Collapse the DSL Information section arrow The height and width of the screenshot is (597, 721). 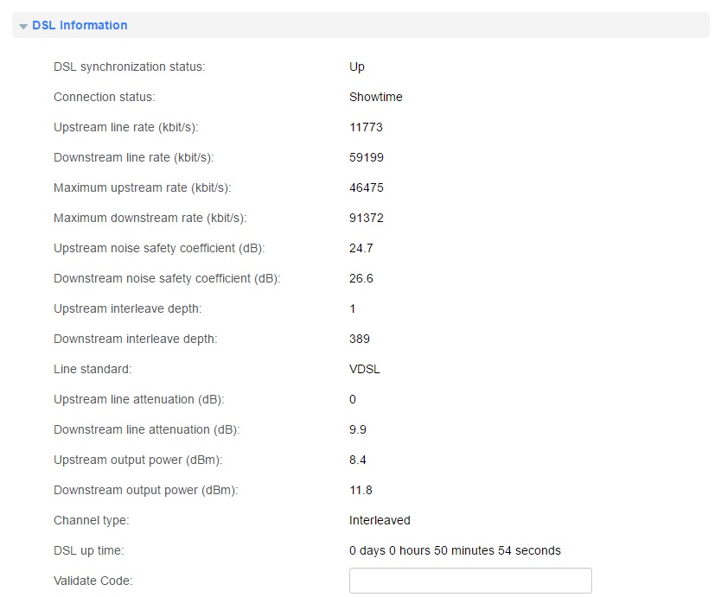click(23, 26)
